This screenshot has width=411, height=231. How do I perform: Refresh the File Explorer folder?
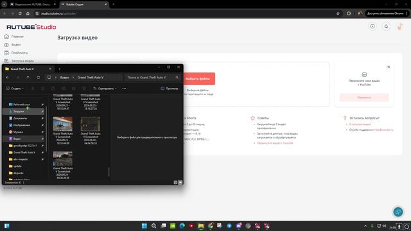tap(39, 78)
